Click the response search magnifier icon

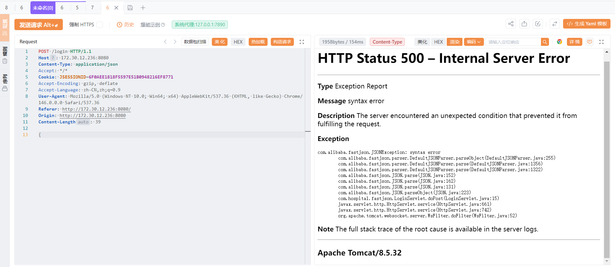tap(545, 42)
